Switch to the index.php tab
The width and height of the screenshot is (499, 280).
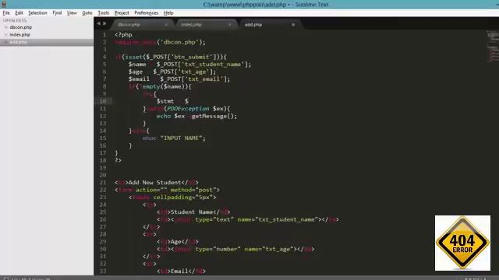(x=205, y=24)
